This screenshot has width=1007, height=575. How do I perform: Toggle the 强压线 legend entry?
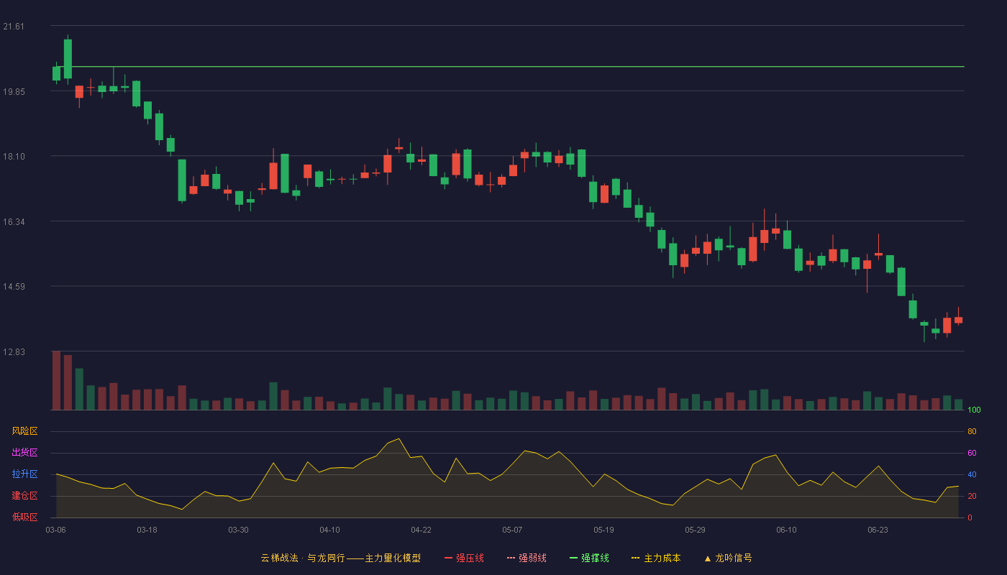coord(464,558)
